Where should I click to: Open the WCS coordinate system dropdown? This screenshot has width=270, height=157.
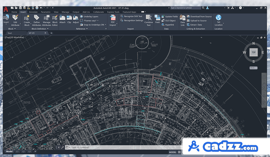[254, 68]
